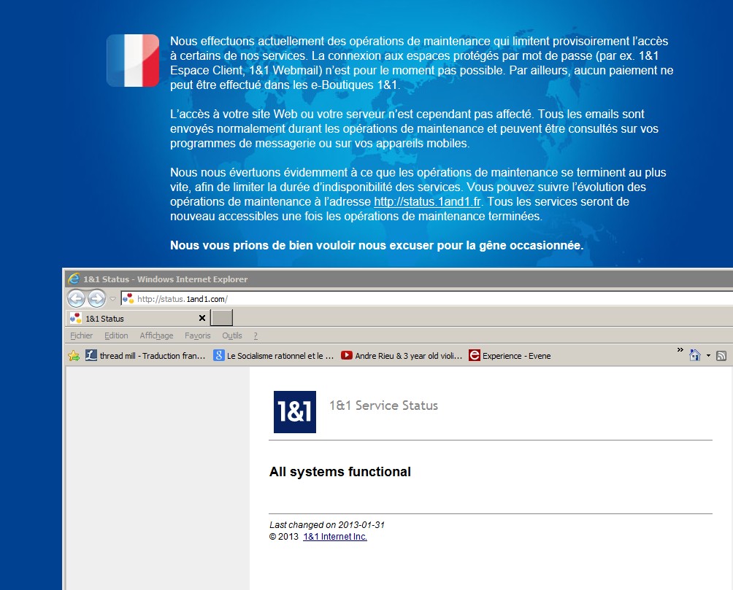Click the apology line 'Nous vous prions de bien vouloir'
The height and width of the screenshot is (590, 733).
point(377,245)
